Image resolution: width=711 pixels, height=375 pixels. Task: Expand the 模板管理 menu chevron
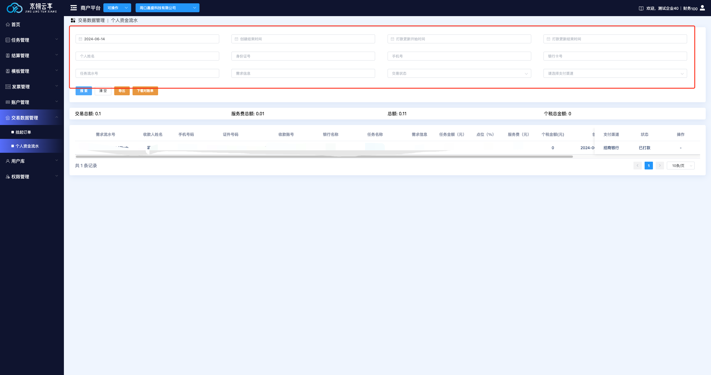point(57,71)
